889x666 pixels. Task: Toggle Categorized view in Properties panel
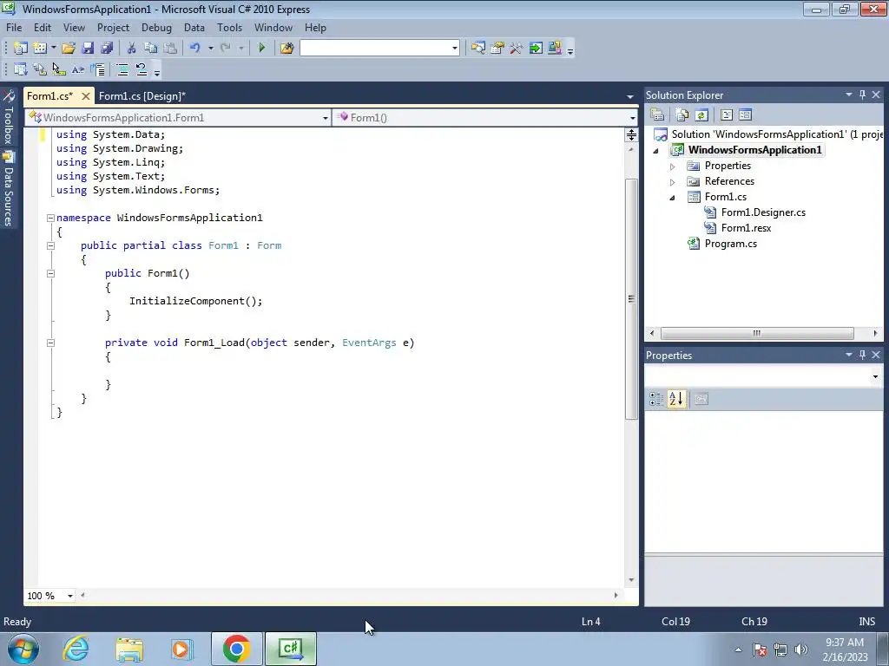tap(656, 399)
